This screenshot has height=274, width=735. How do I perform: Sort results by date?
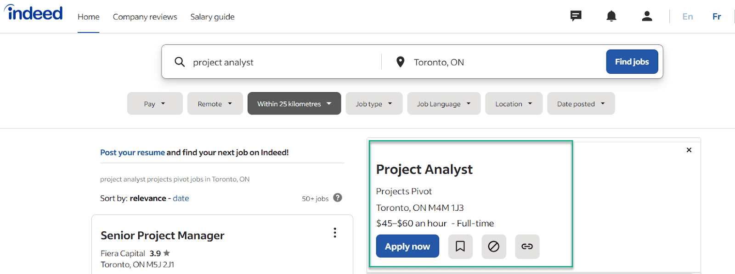[181, 198]
